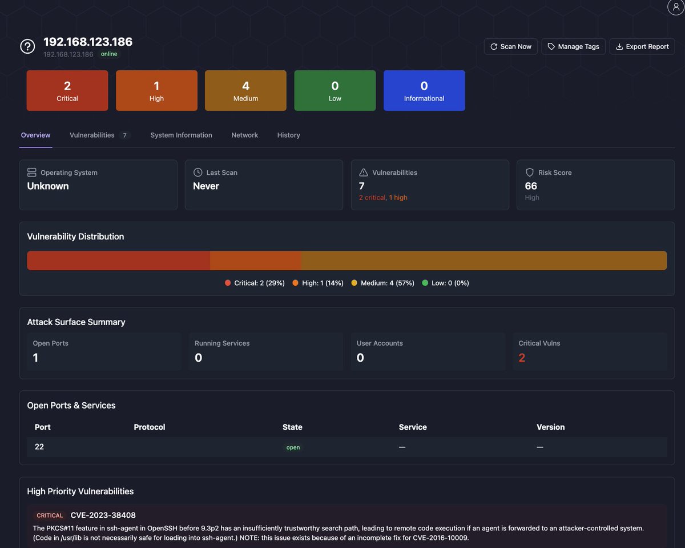Image resolution: width=685 pixels, height=548 pixels.
Task: Click the help question mark icon
Action: click(27, 46)
